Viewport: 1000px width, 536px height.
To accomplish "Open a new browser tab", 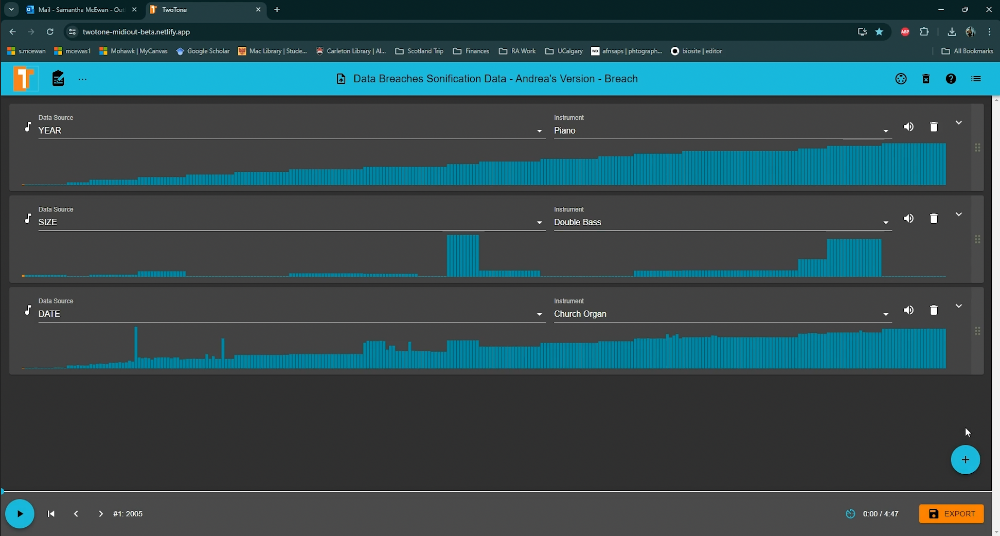I will tap(277, 10).
